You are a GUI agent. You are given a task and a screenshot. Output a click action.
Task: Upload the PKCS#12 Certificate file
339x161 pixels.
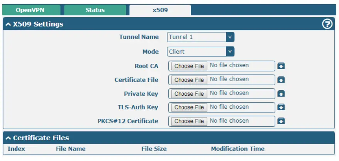coord(281,121)
